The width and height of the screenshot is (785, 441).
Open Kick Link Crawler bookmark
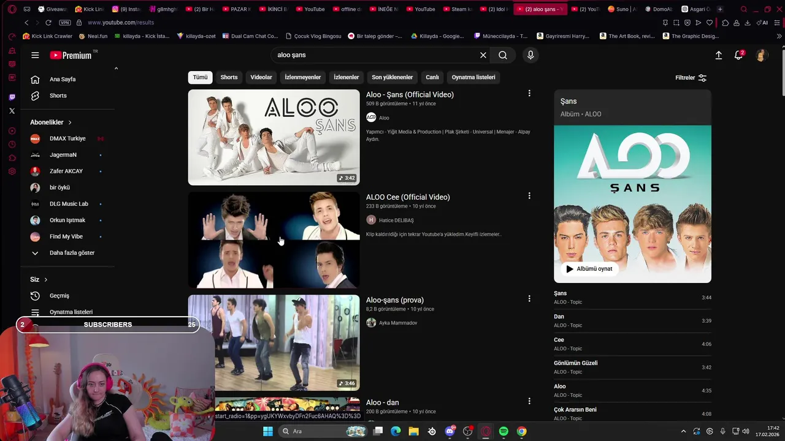(47, 36)
